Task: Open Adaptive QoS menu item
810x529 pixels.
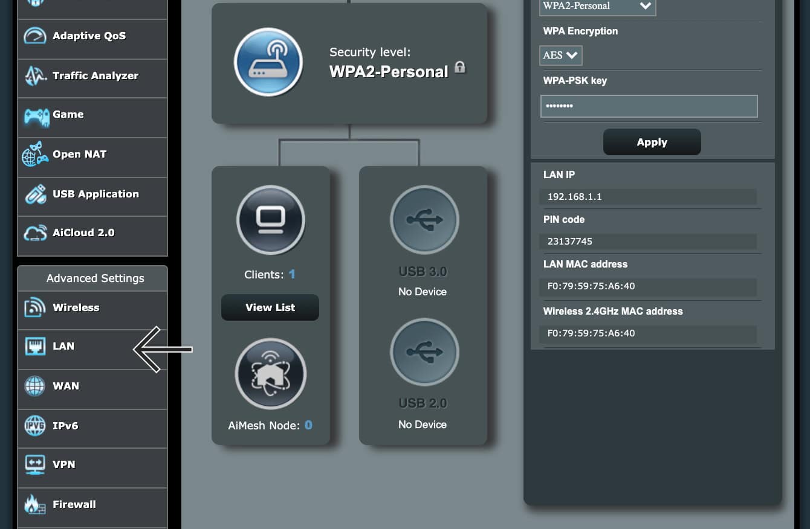Action: click(92, 39)
